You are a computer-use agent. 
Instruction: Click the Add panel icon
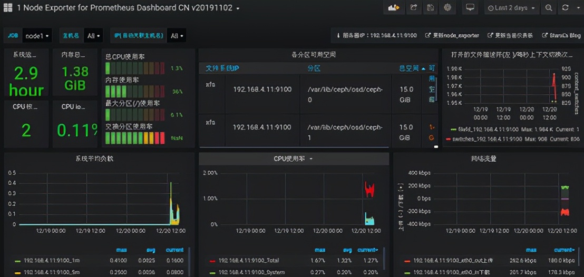(394, 7)
